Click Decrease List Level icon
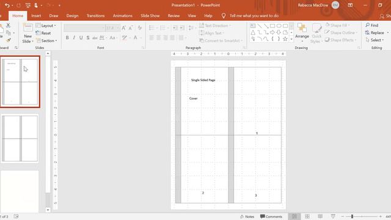Viewport: 391px width, 220px height. tap(175, 28)
